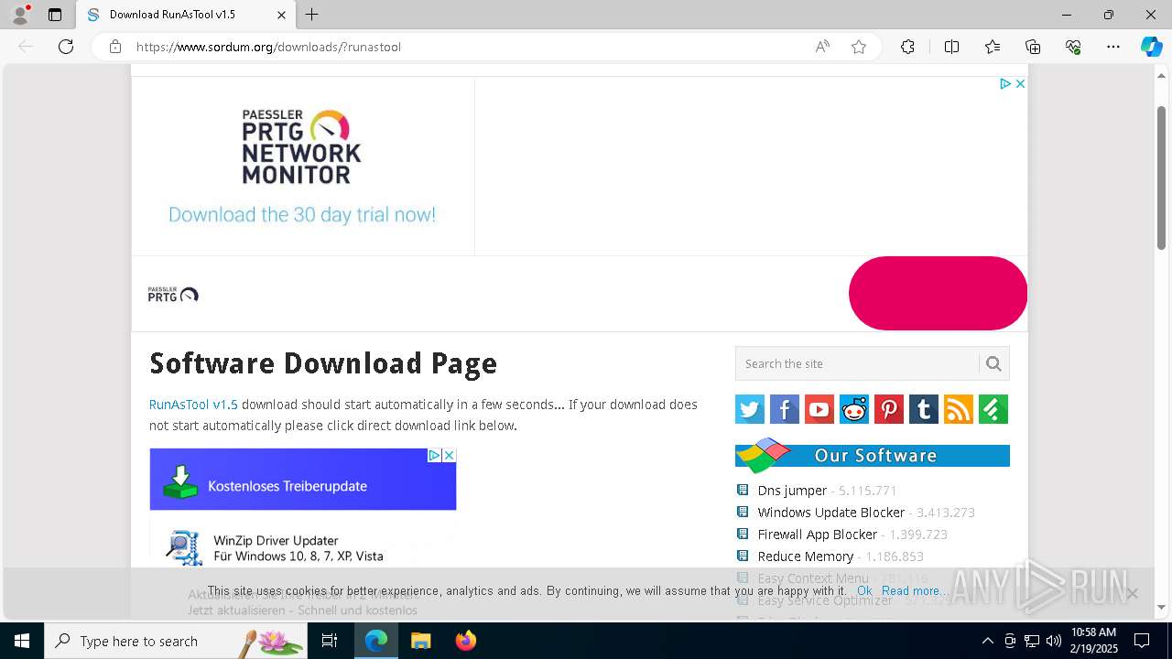Image resolution: width=1172 pixels, height=659 pixels.
Task: Open the RSS feed icon
Action: [x=959, y=409]
